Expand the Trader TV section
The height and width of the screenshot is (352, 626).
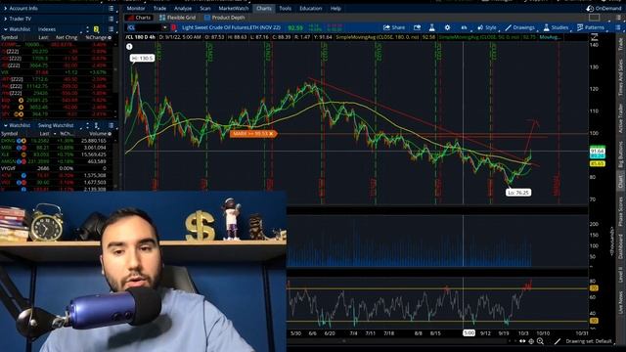pos(6,19)
